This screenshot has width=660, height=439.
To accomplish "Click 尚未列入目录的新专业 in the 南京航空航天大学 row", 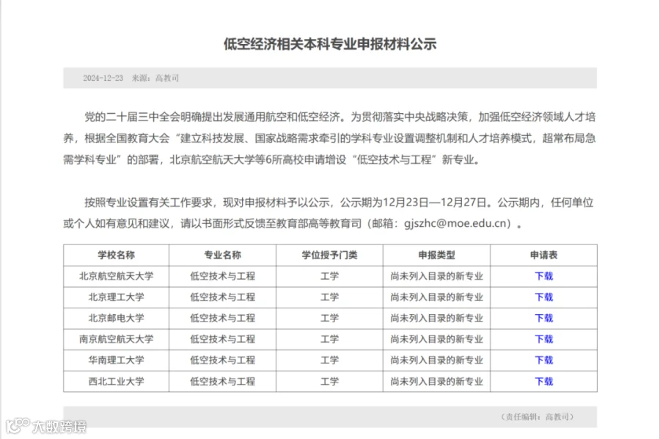I will (x=436, y=340).
